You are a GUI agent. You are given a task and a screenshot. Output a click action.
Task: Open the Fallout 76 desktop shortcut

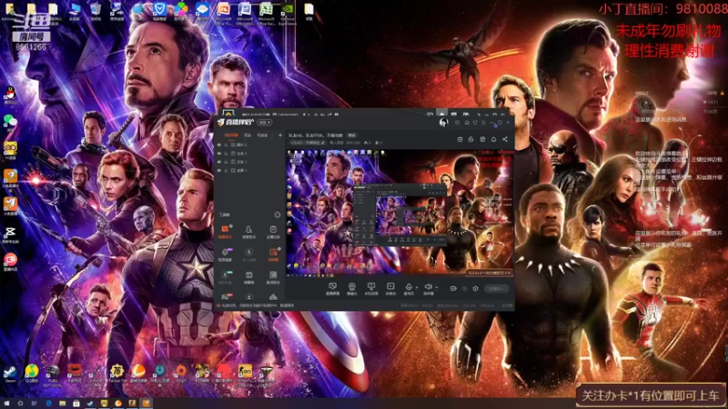(x=116, y=374)
